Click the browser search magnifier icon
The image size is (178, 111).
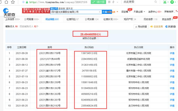coord(156,2)
